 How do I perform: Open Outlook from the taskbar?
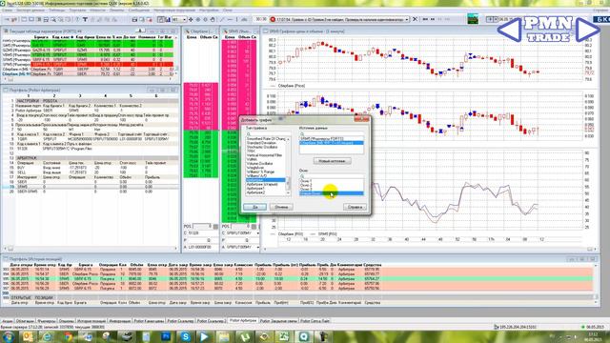pos(28,336)
